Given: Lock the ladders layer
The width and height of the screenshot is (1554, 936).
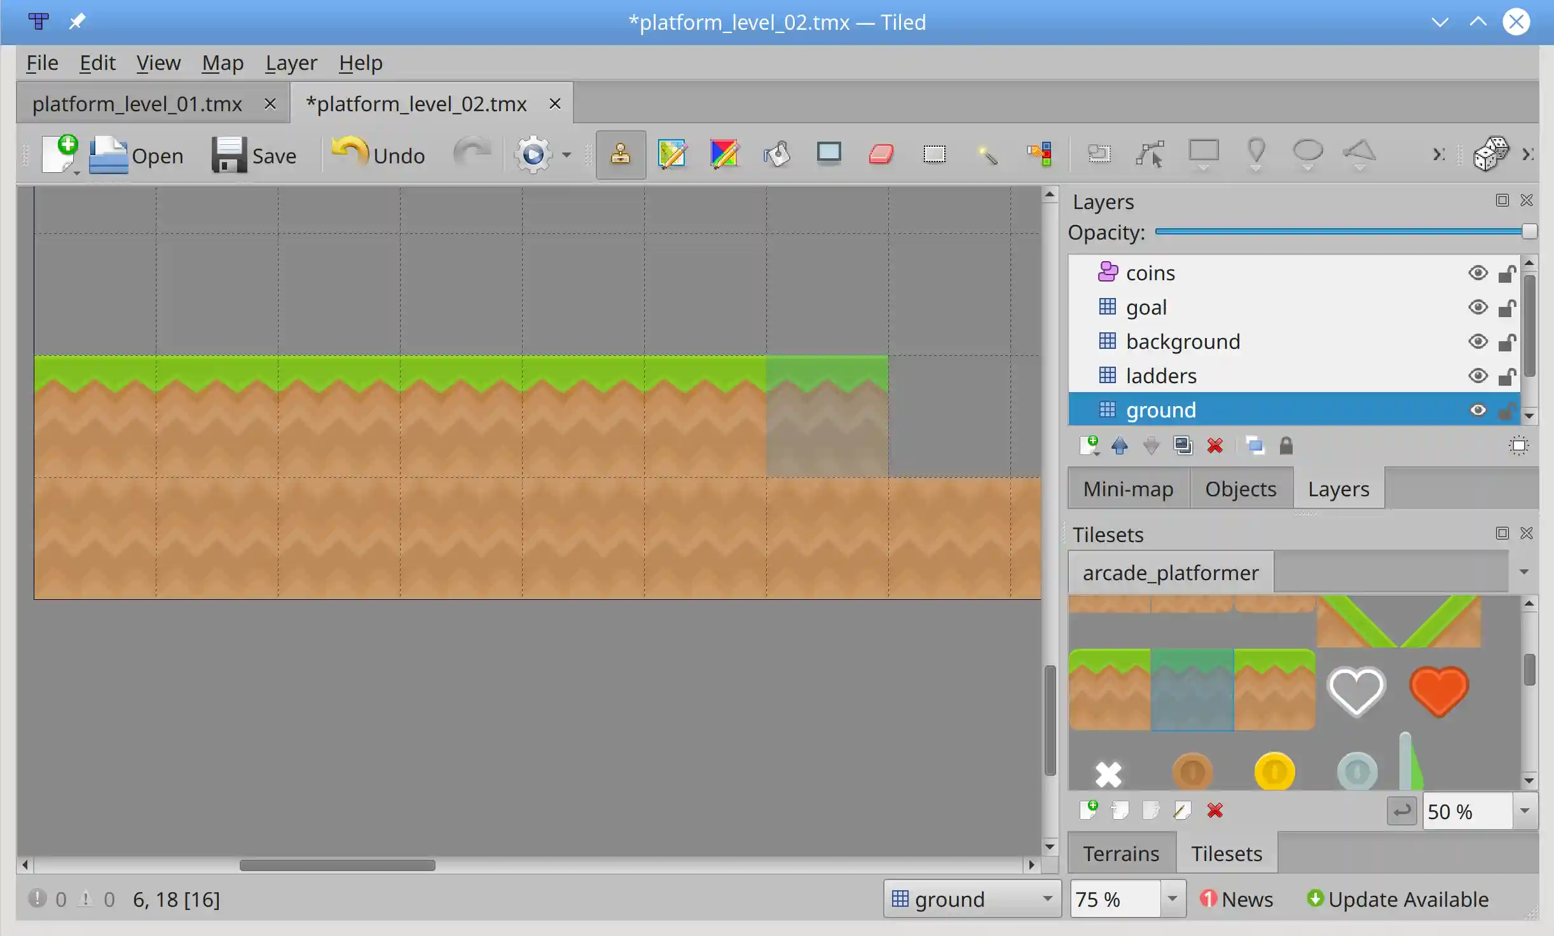Looking at the screenshot, I should (1507, 376).
